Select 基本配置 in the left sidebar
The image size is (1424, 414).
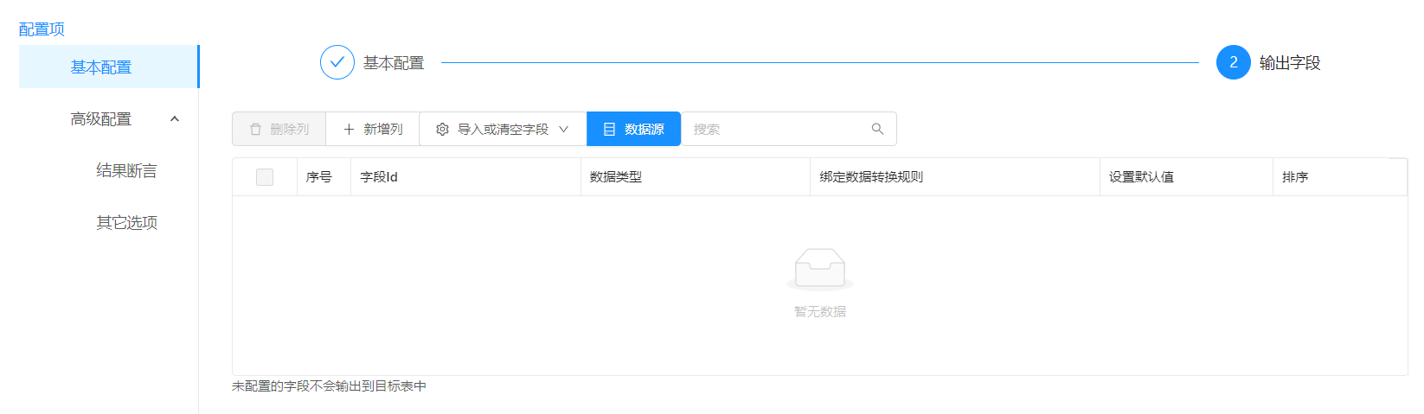[x=101, y=67]
